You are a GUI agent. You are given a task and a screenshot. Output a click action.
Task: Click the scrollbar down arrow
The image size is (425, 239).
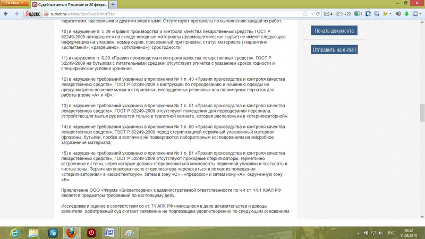click(x=422, y=217)
